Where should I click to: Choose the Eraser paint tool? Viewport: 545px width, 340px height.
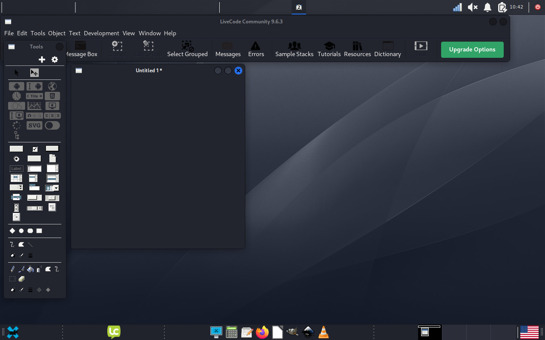tap(22, 279)
